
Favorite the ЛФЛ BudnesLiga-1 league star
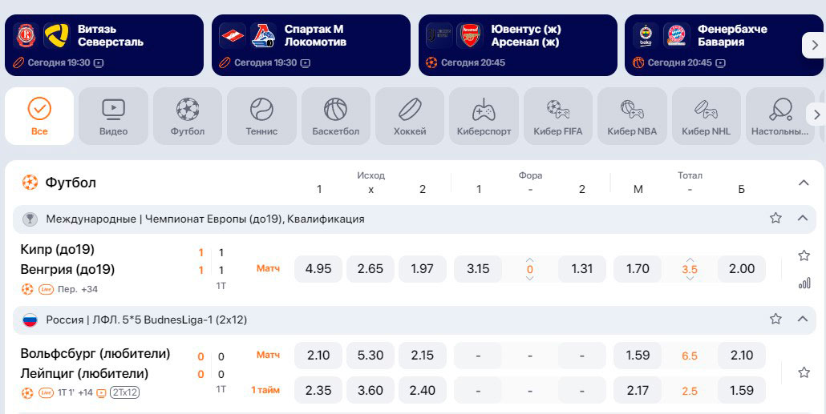coord(775,319)
